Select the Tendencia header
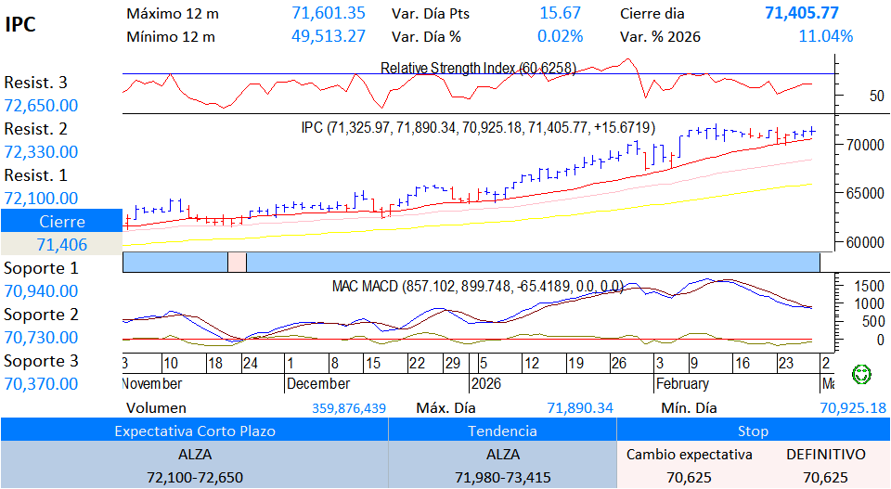Screen dimensions: 891x489 [502, 431]
